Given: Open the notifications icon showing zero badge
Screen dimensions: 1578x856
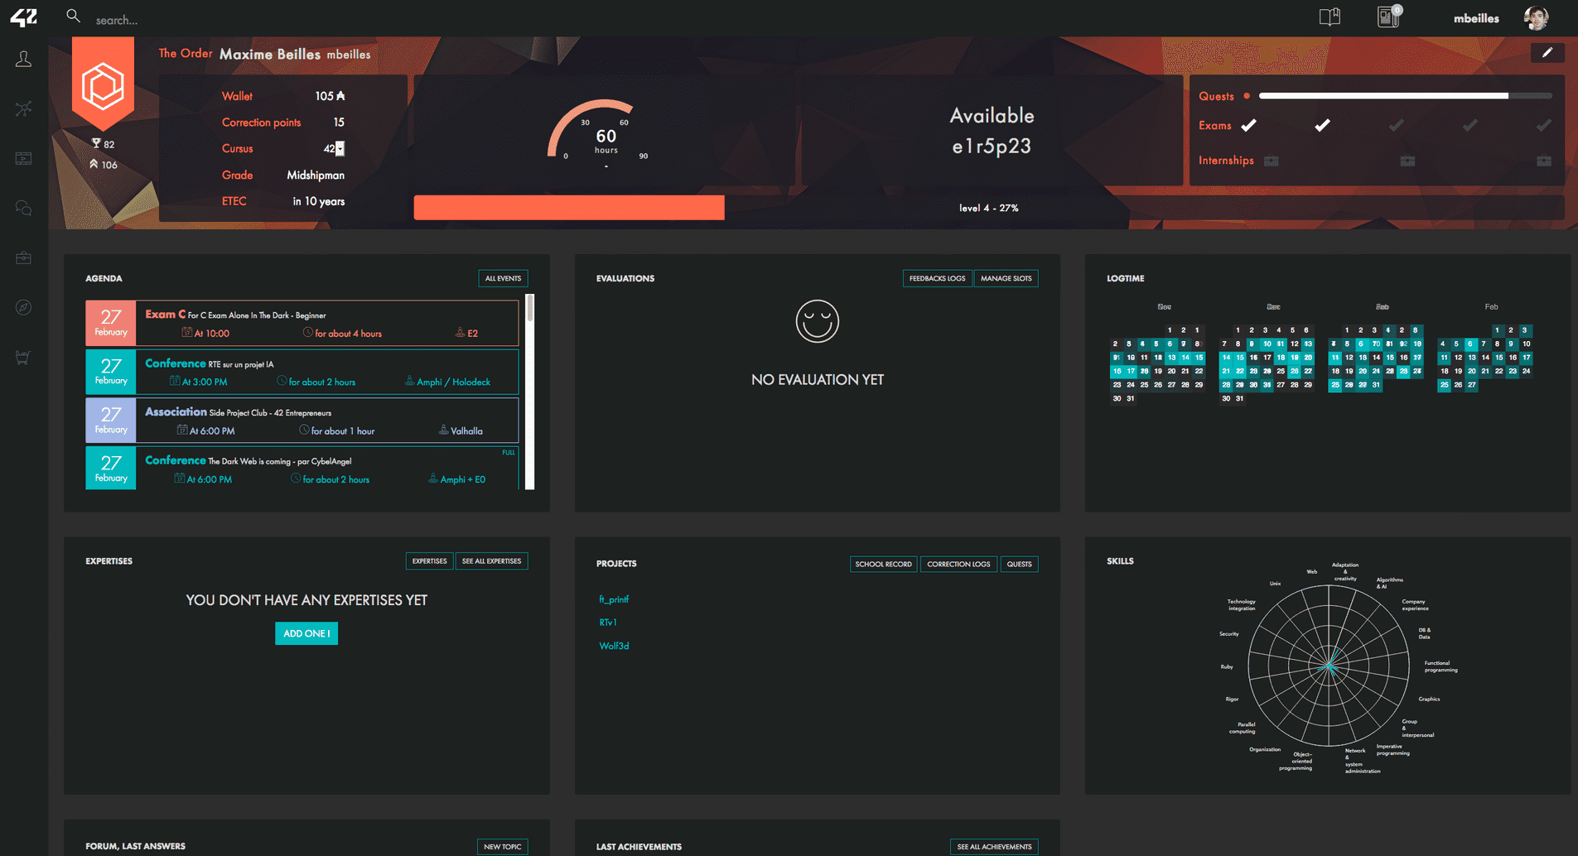Looking at the screenshot, I should 1388,17.
